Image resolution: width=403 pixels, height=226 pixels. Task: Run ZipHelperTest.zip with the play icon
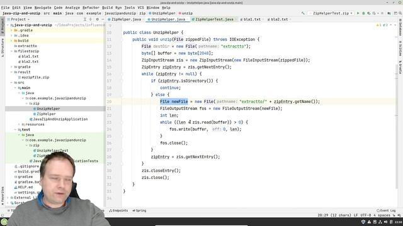[x=358, y=13]
